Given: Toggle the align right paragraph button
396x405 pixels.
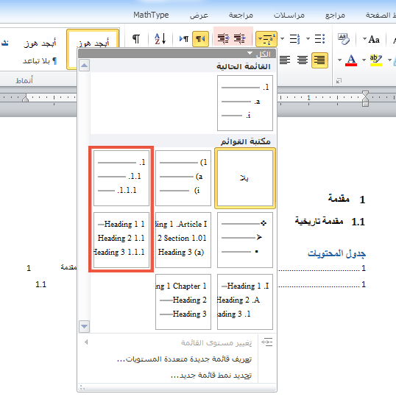Looking at the screenshot, I should coord(319,60).
